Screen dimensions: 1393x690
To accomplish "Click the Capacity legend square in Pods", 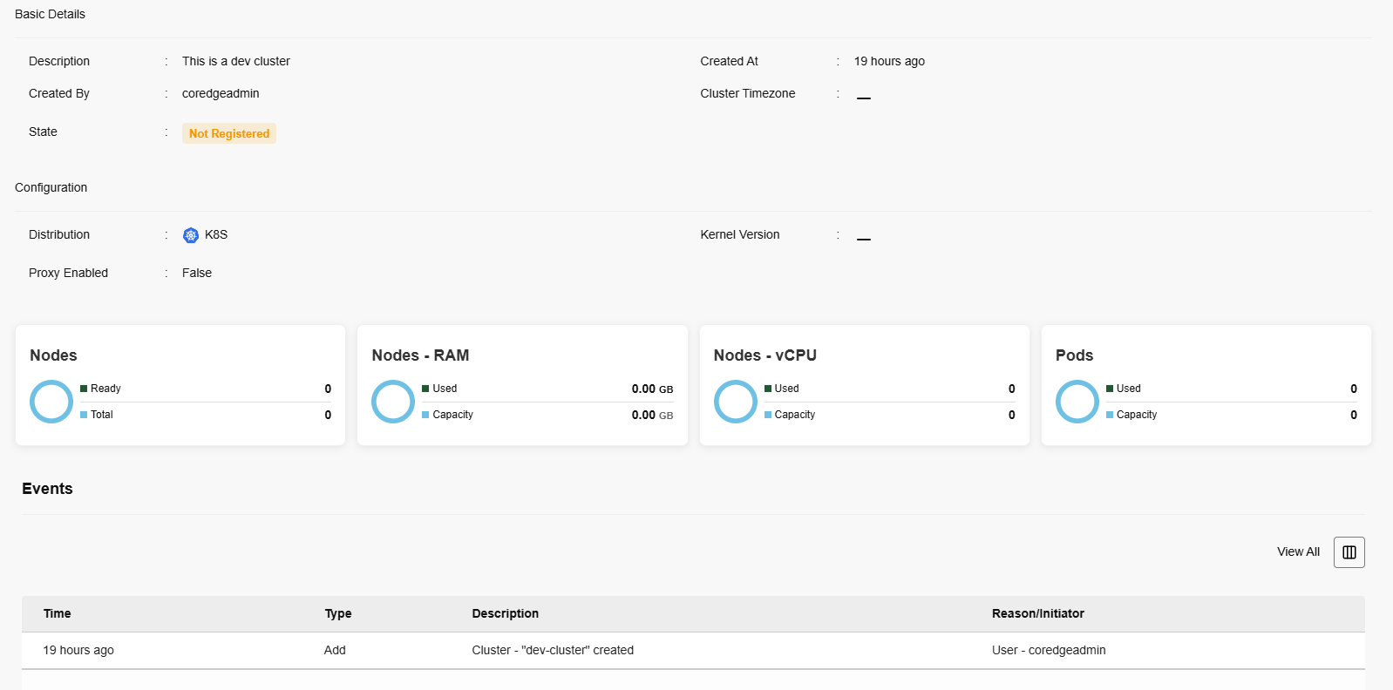I will click(x=1110, y=415).
